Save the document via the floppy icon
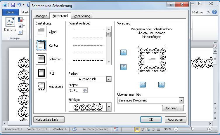220x135 pixels. coord(13,5)
